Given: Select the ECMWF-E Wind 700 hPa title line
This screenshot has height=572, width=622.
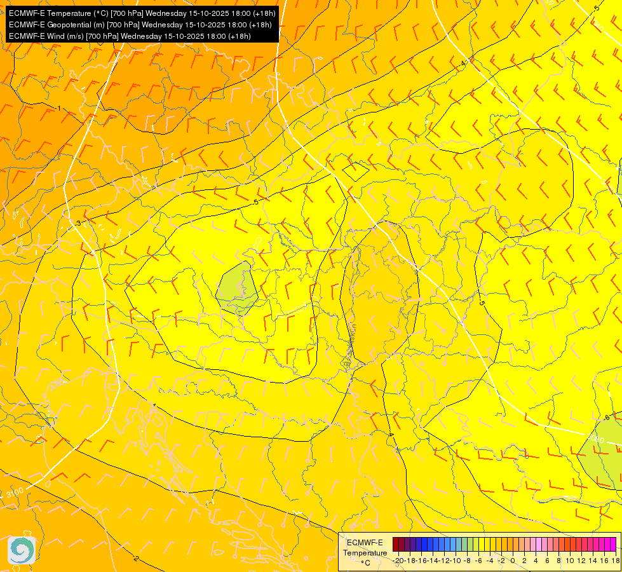Looking at the screenshot, I should click(x=130, y=36).
